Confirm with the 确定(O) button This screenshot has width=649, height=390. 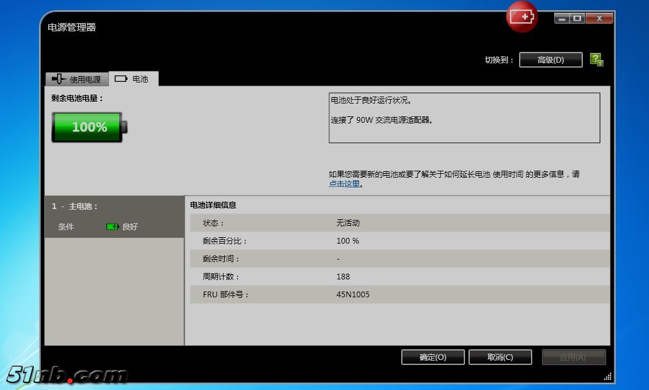433,357
